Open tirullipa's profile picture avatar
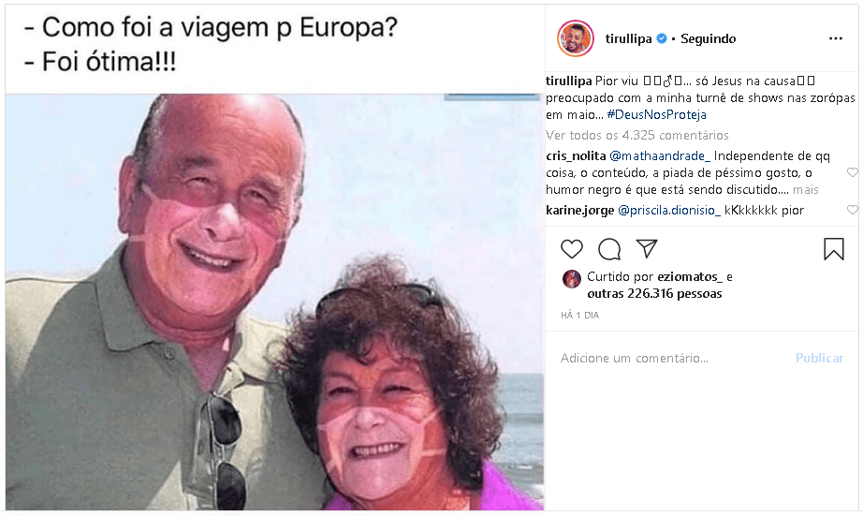 point(575,38)
